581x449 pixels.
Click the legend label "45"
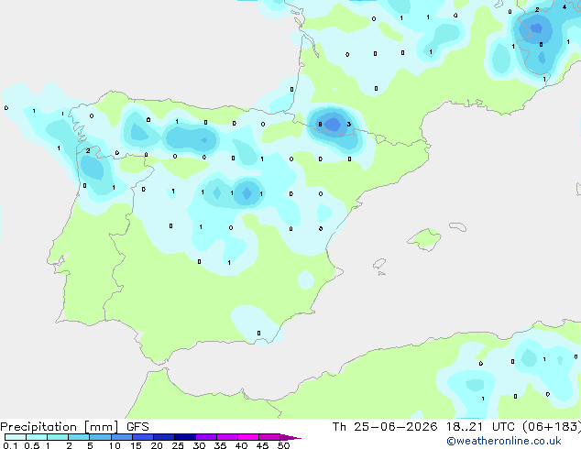coord(262,445)
